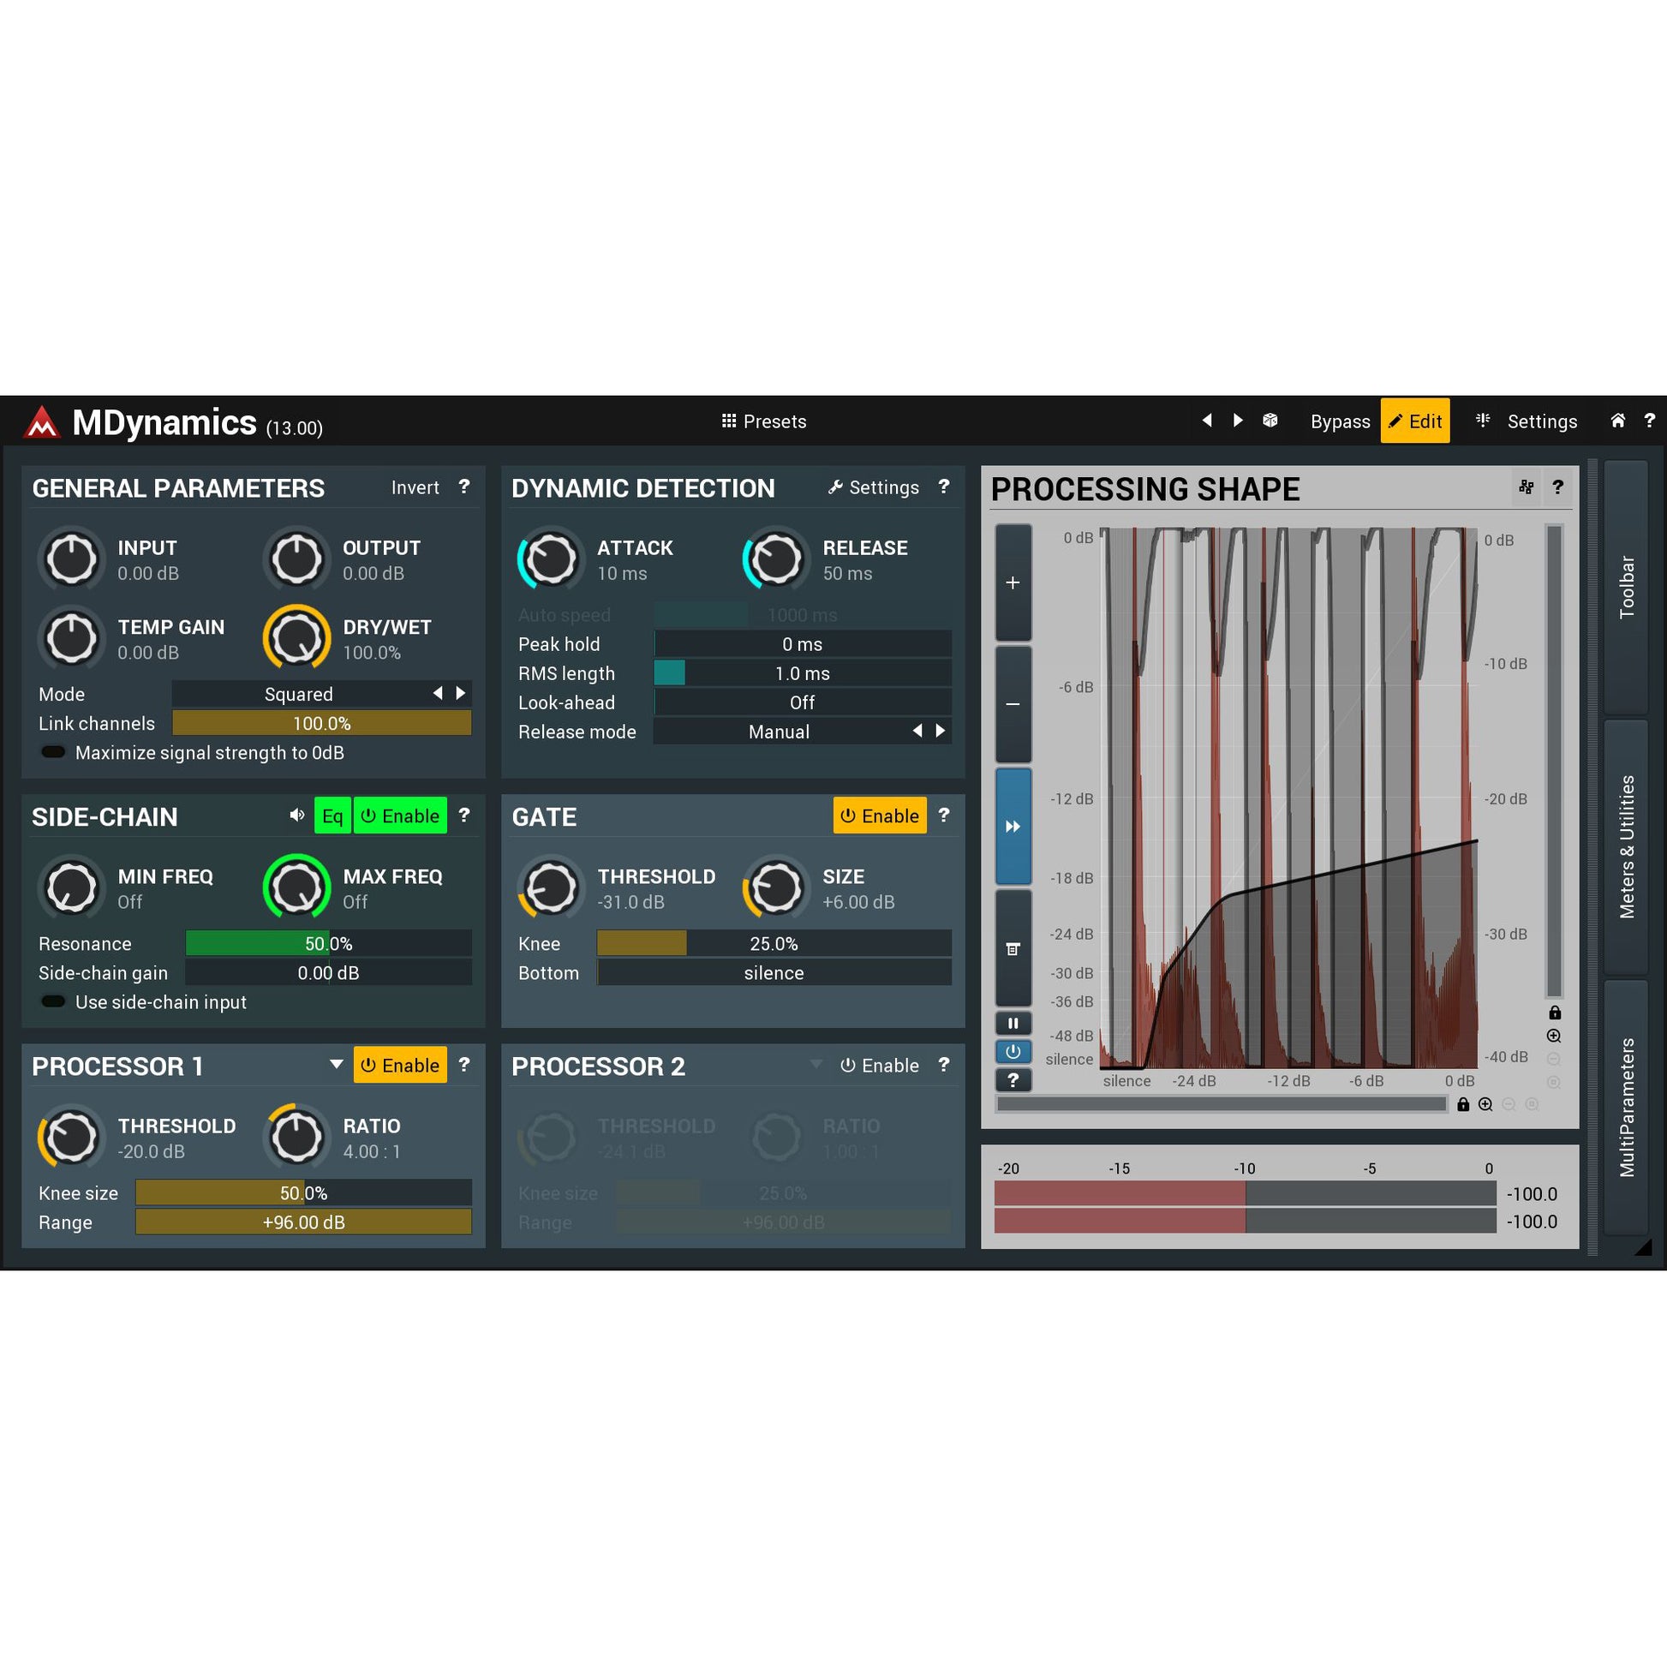The image size is (1667, 1667).
Task: Click the side-chain monitor speaker icon
Action: tap(296, 816)
